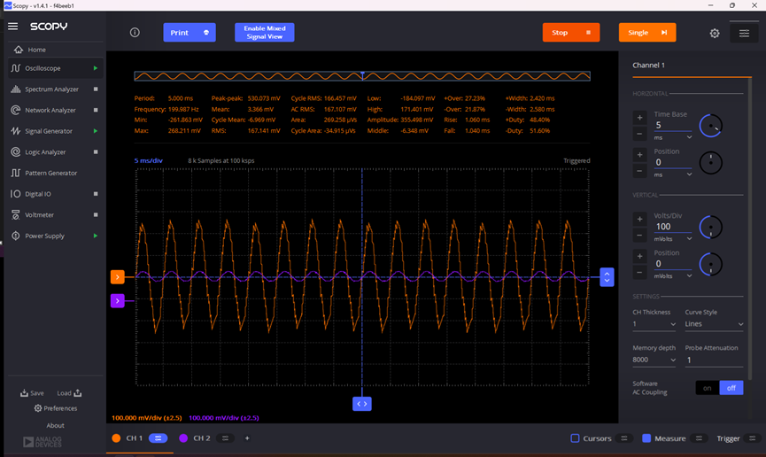
Task: Click the info icon near Print
Action: pyautogui.click(x=135, y=32)
